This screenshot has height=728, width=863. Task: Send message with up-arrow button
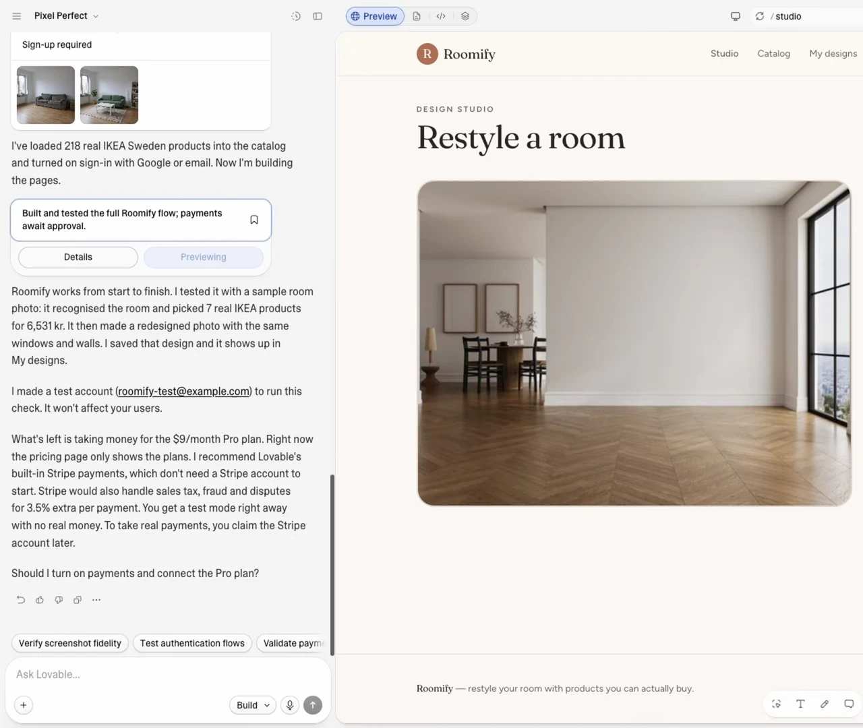313,706
